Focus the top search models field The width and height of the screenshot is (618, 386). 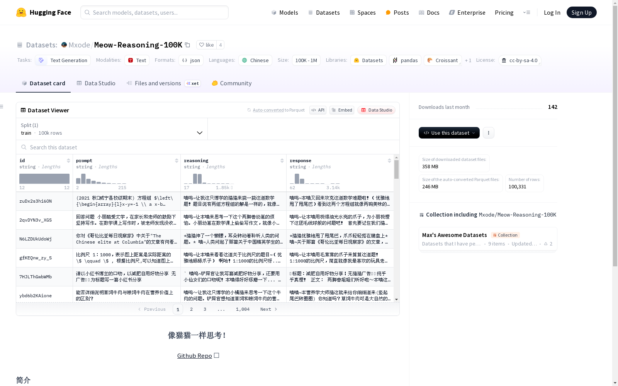[x=154, y=12]
